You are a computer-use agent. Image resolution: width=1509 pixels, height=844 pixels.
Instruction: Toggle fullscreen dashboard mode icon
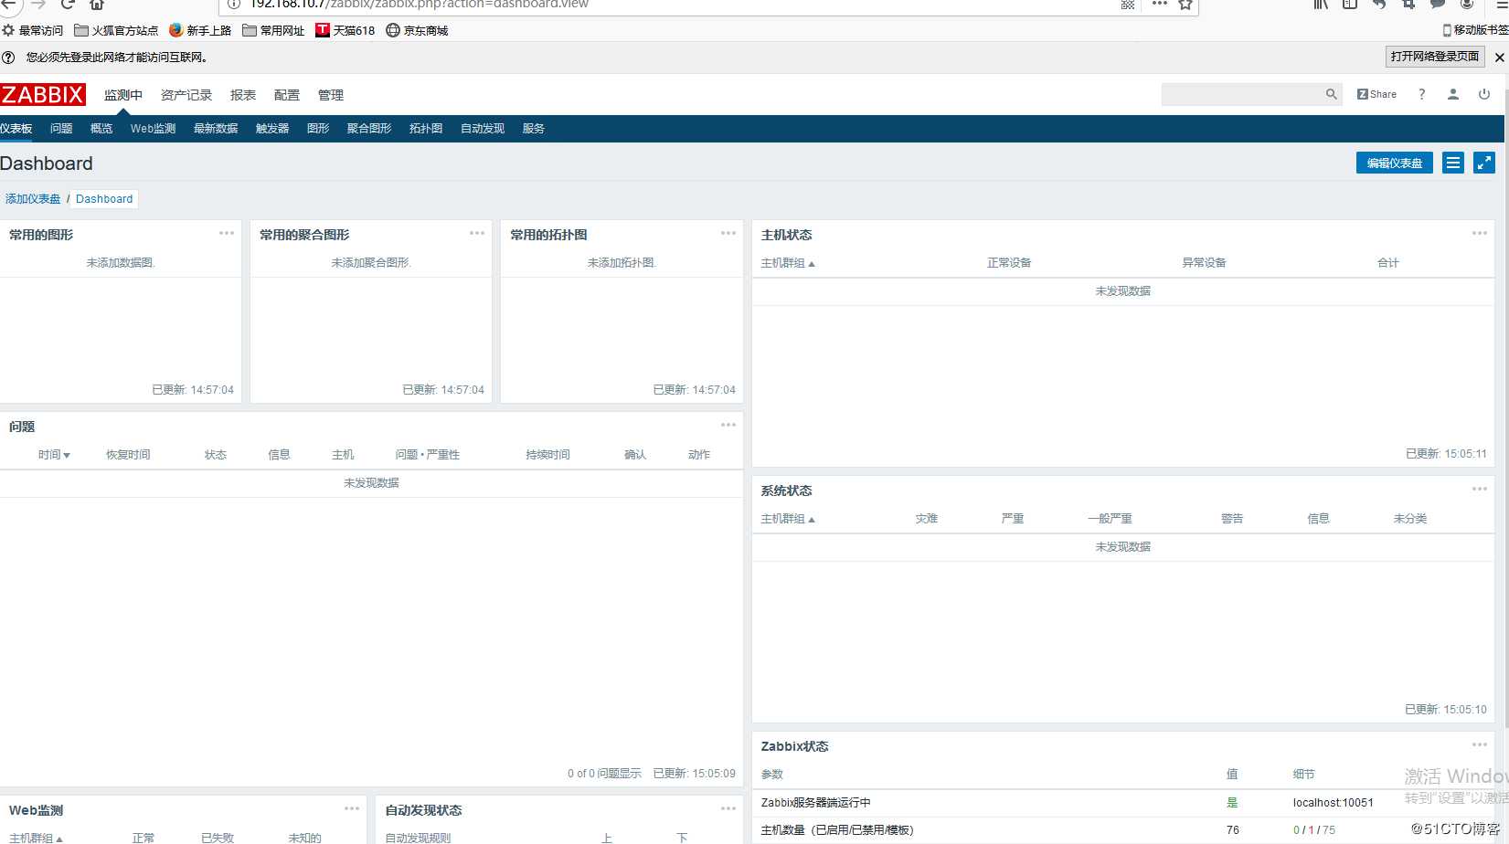pos(1484,163)
